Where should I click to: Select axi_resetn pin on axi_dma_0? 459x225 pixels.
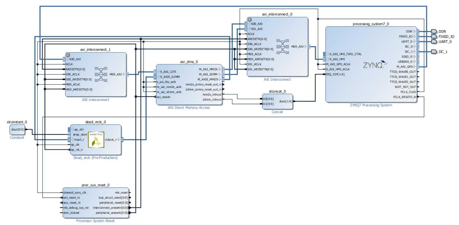coord(163,97)
